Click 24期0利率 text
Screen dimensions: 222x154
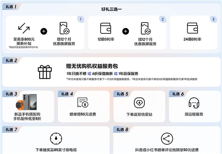193,40
